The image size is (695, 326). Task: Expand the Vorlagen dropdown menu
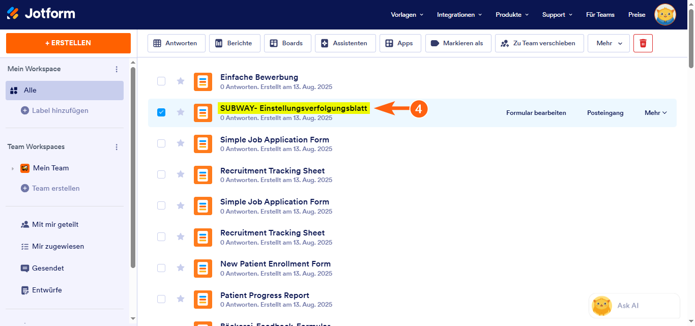407,15
